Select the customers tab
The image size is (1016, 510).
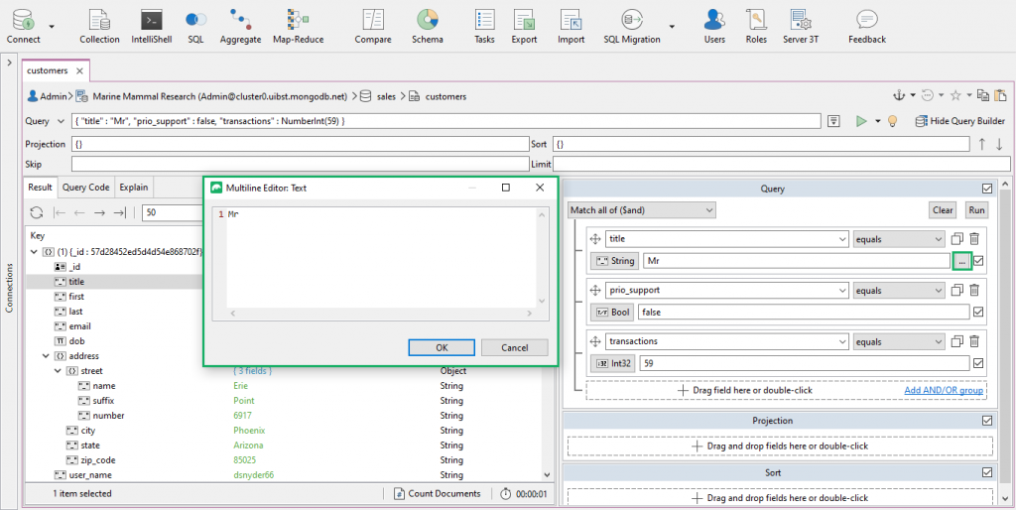[48, 70]
